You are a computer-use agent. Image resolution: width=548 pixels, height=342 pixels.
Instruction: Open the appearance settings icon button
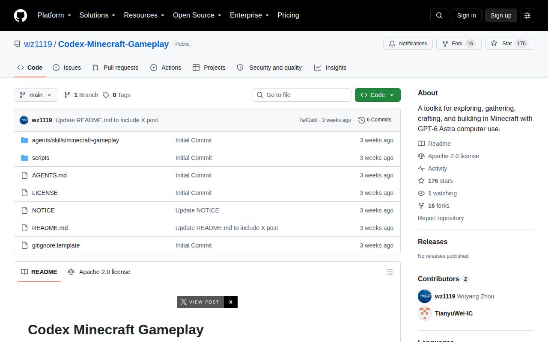click(527, 15)
